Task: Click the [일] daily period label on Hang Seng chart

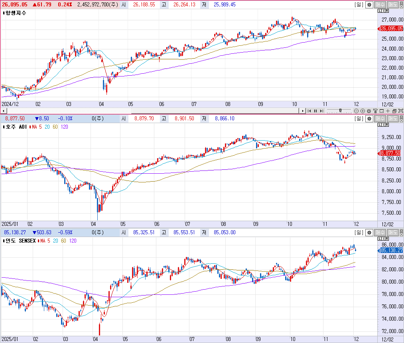Action: pos(359,5)
